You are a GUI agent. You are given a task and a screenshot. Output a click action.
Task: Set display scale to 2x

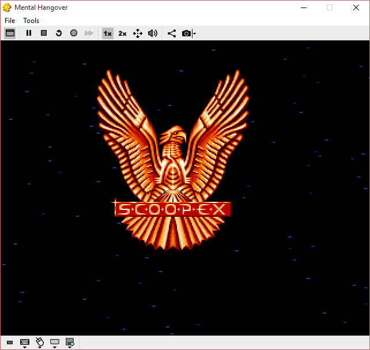[122, 33]
